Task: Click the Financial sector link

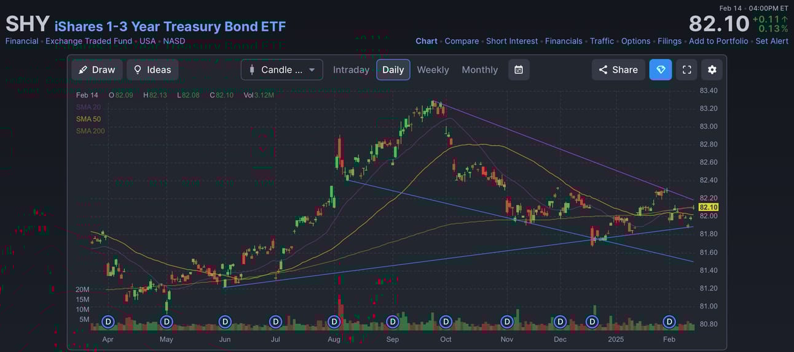Action: (22, 41)
